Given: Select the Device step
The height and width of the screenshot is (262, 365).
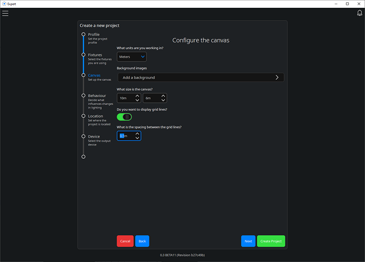Looking at the screenshot, I should pos(94,136).
